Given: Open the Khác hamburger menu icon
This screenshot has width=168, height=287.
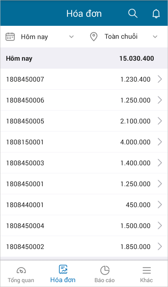Looking at the screenshot, I should click(x=147, y=270).
